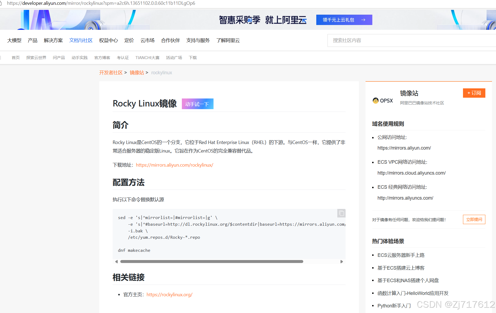Open the mirrors.aliyun.com/rockylinux download link
The image size is (496, 313).
tap(175, 165)
